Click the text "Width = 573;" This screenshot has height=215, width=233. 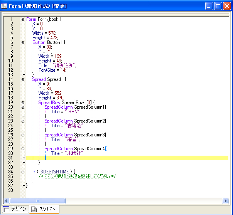(x=44, y=33)
